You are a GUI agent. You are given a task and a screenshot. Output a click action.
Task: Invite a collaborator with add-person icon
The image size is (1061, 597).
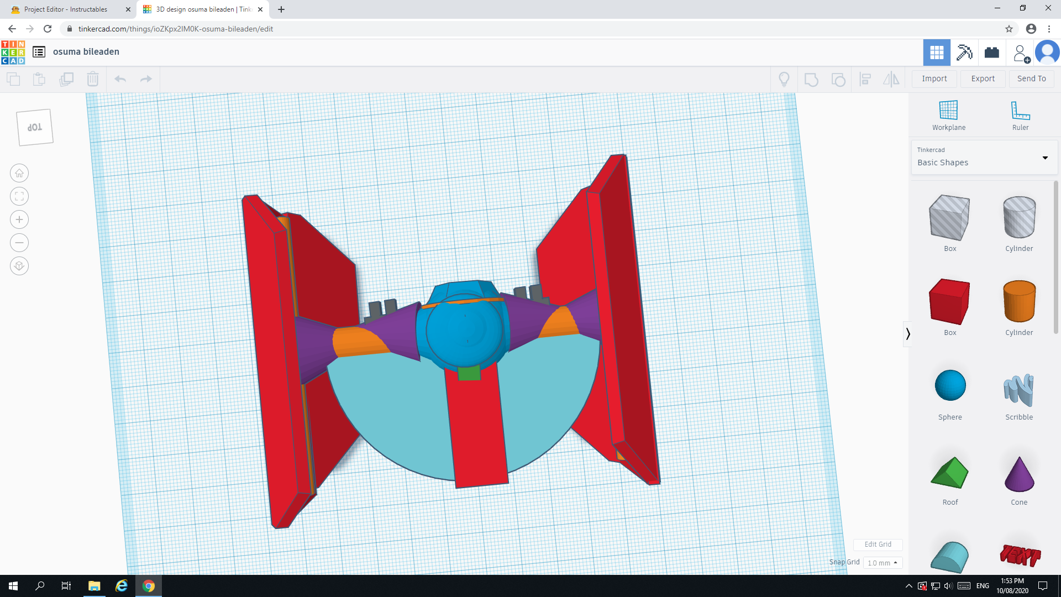coord(1021,53)
